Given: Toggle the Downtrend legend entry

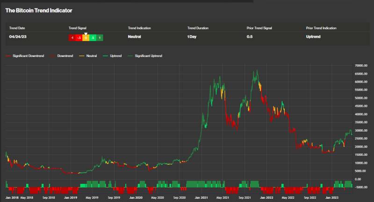Looking at the screenshot, I should [x=62, y=56].
